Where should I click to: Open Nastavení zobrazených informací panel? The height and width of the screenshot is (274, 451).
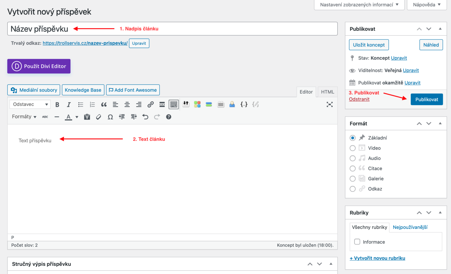[359, 5]
